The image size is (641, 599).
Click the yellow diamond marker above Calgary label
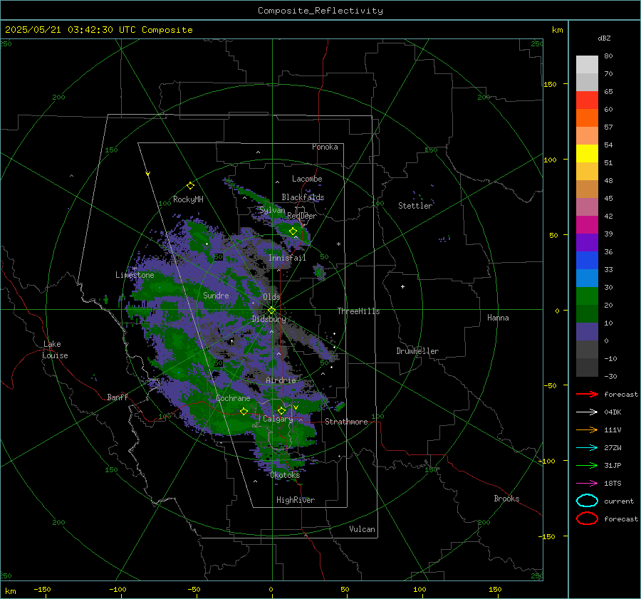point(281,410)
